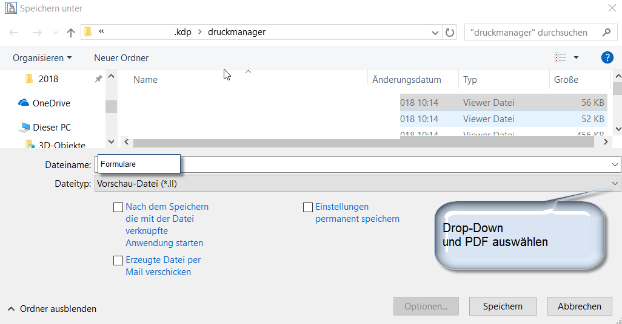
Task: Click Neuer Ordner in the toolbar
Action: click(121, 58)
